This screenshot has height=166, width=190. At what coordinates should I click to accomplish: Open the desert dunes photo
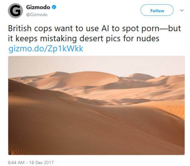[96, 105]
